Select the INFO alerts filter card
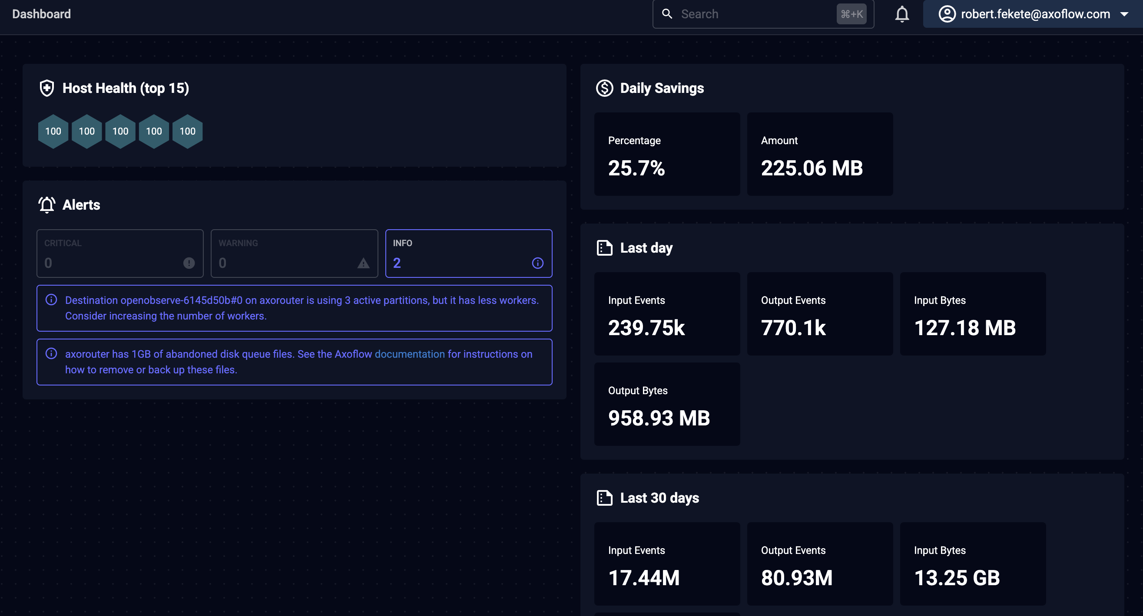1143x616 pixels. (469, 253)
